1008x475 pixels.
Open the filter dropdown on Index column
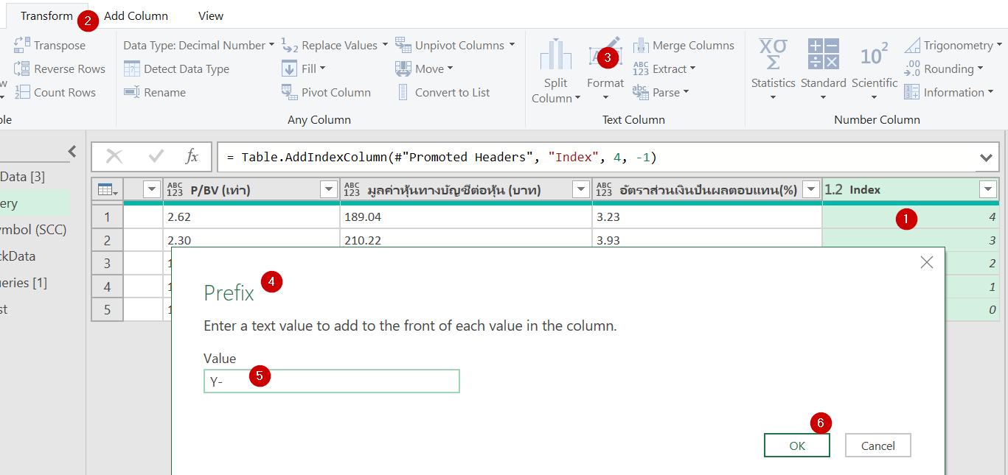click(x=987, y=189)
